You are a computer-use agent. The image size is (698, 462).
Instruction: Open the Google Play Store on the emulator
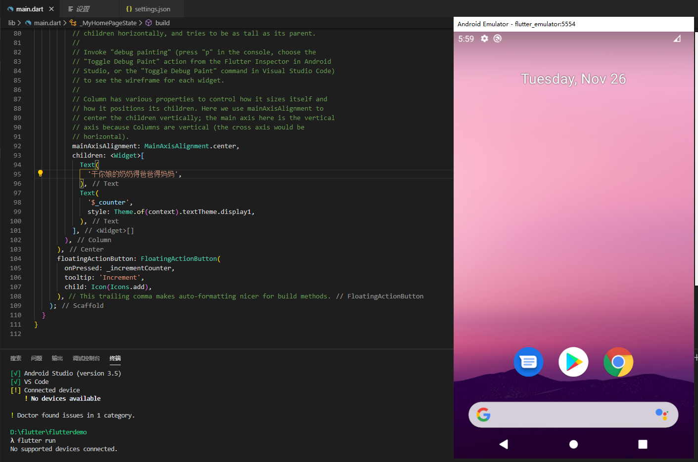click(573, 362)
